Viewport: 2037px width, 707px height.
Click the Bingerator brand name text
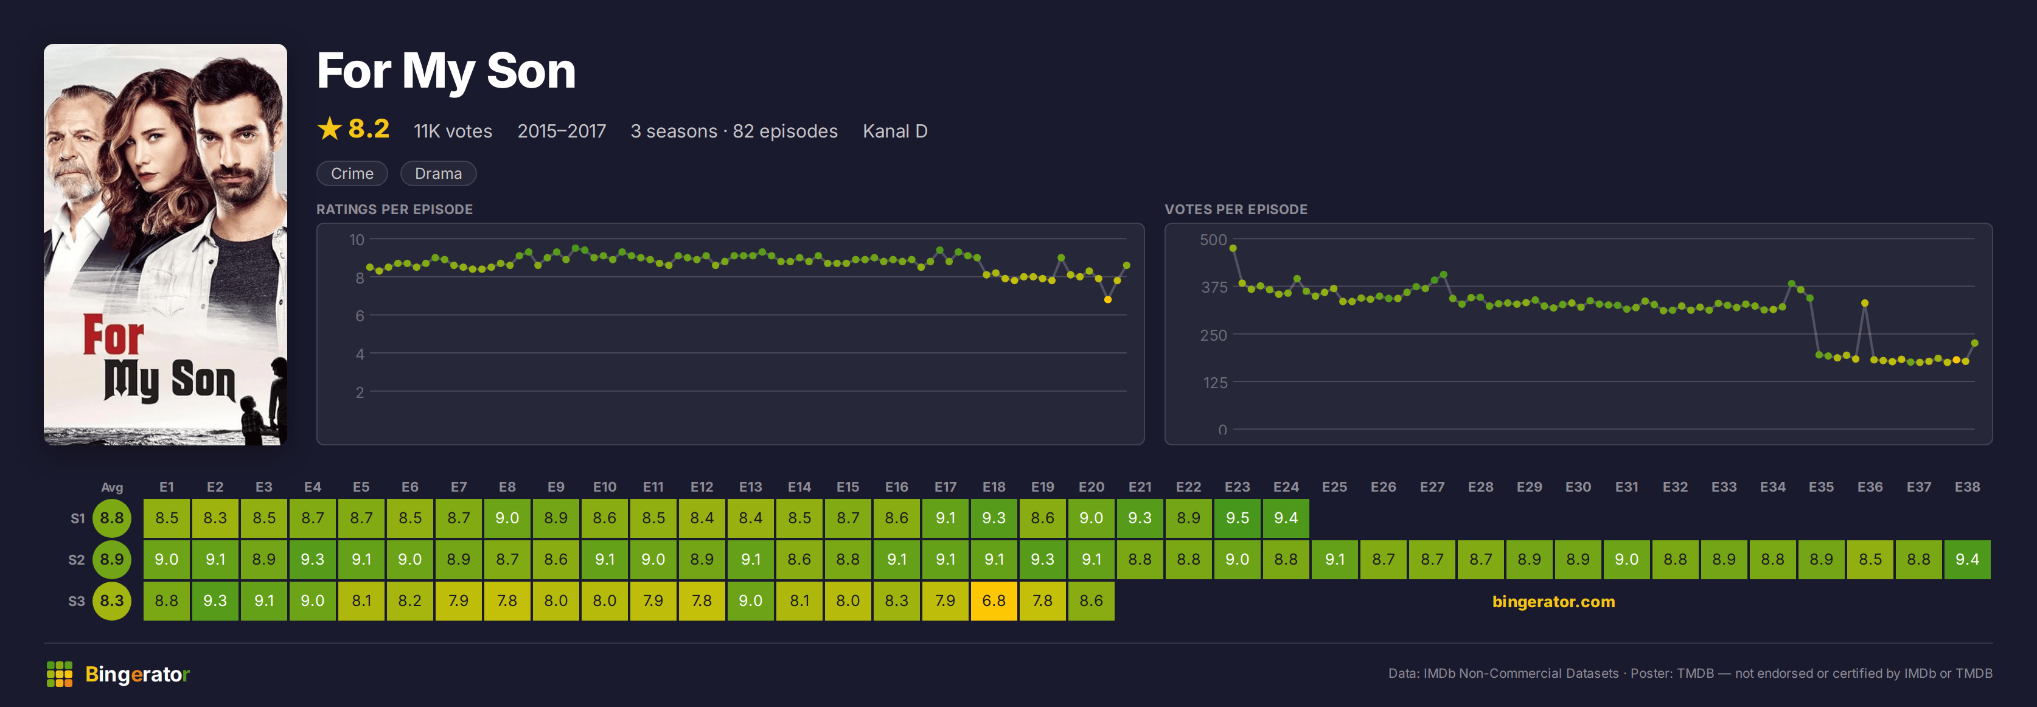pos(138,674)
